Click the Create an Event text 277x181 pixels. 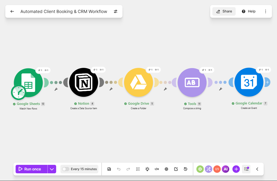[x=249, y=108]
